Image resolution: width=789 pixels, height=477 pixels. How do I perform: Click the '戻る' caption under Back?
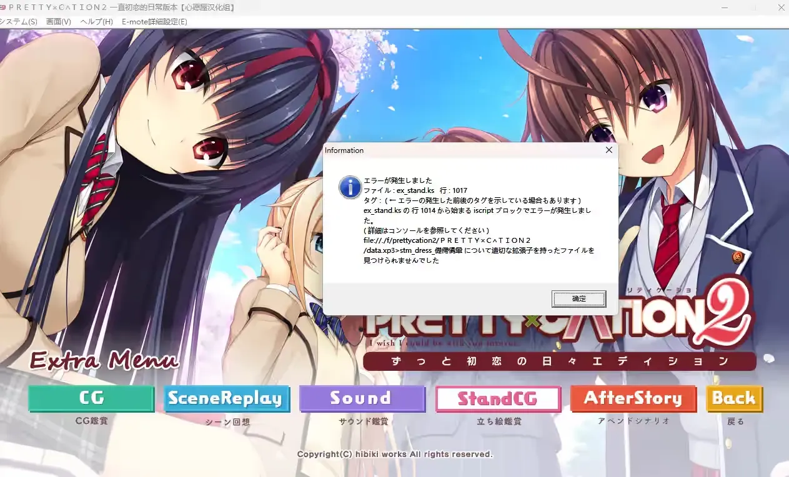(736, 421)
